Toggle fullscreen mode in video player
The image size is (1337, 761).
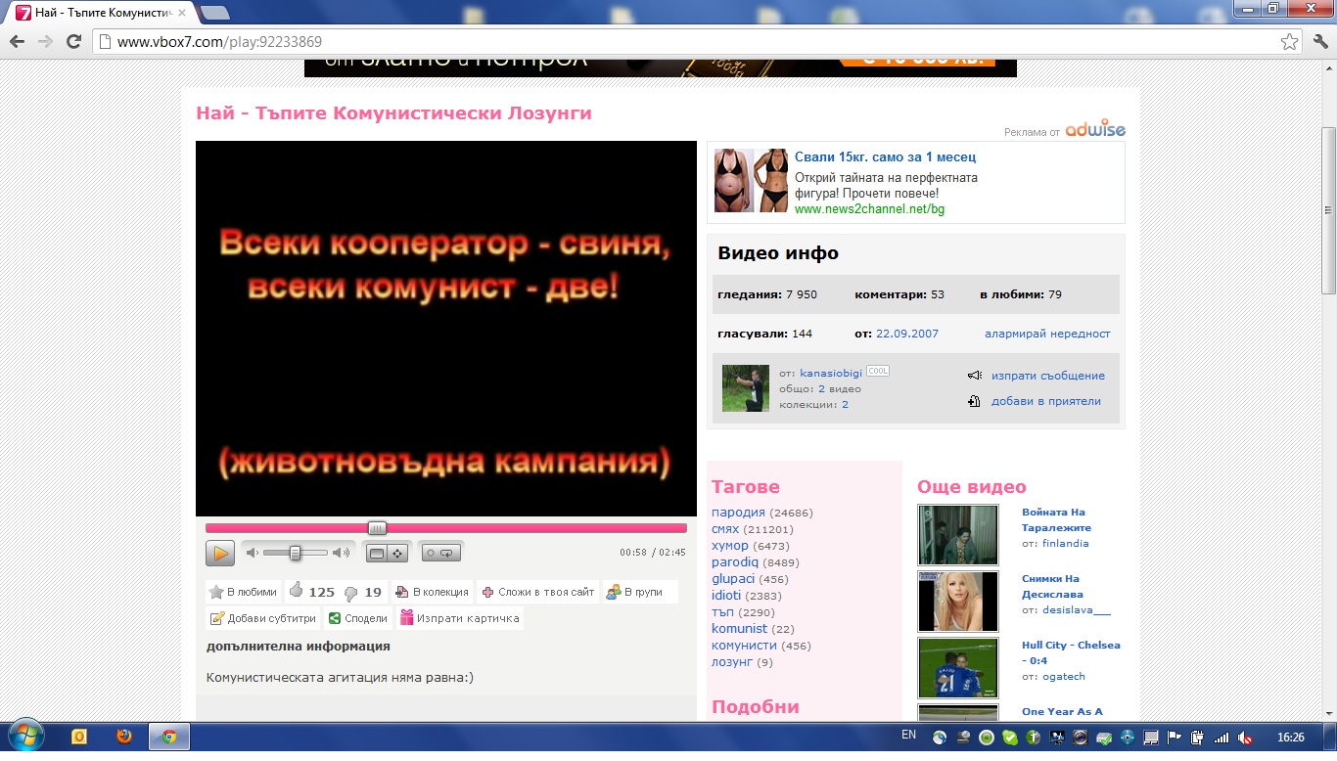click(x=398, y=553)
